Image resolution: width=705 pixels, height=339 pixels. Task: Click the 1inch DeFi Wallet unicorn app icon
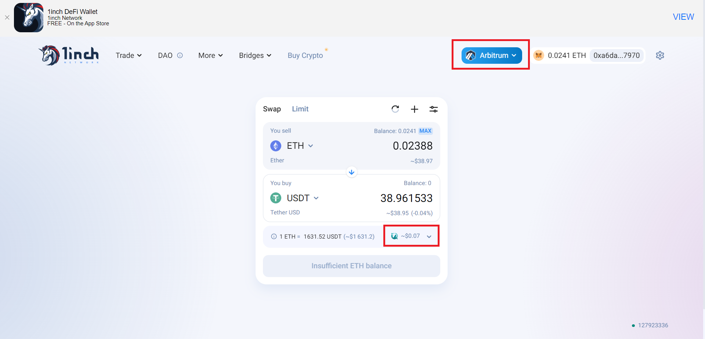pos(29,18)
